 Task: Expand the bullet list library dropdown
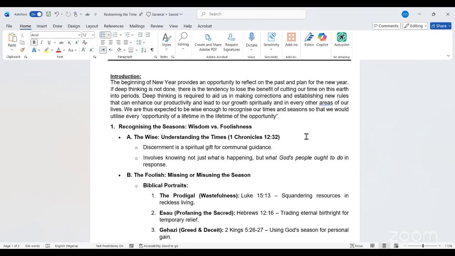(x=109, y=35)
